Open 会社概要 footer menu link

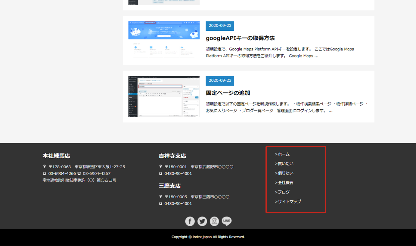(284, 183)
